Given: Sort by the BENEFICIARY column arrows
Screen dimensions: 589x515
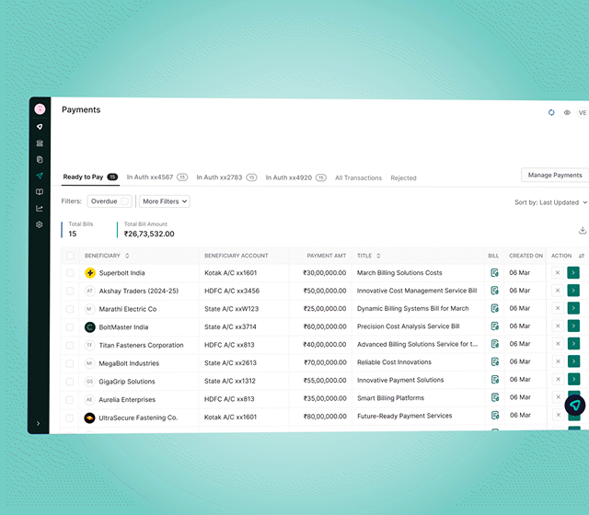Looking at the screenshot, I should tap(127, 256).
